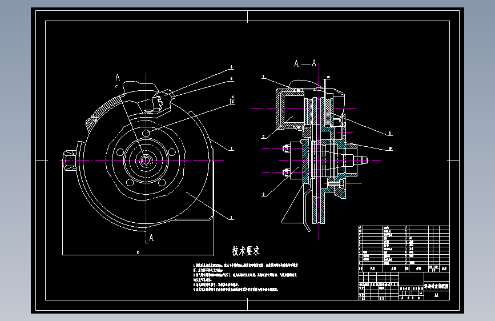The height and width of the screenshot is (321, 495).
Task: Select callout number 2 beside the disc
Action: coord(231,148)
